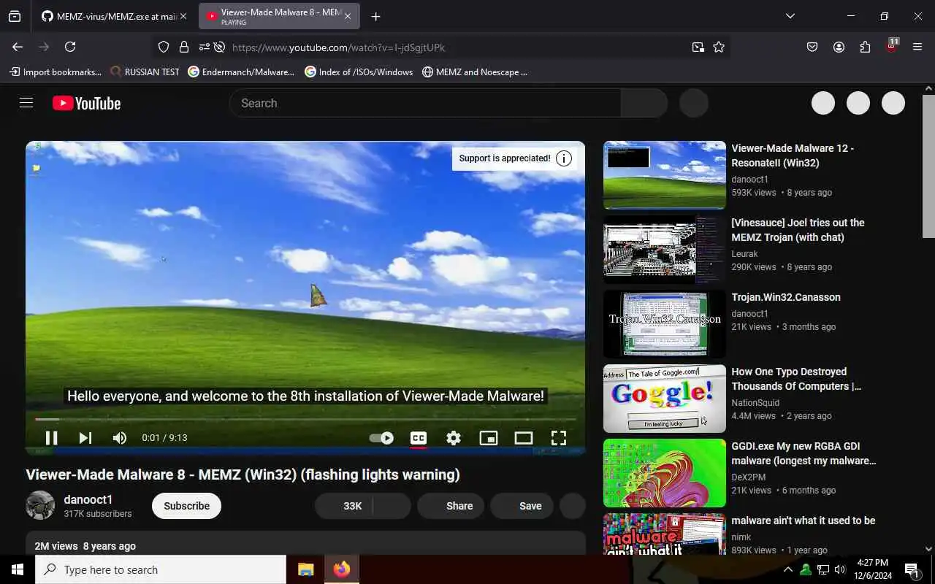Screen dimensions: 935x584
Task: Open danooct1 channel name link
Action: tap(88, 499)
